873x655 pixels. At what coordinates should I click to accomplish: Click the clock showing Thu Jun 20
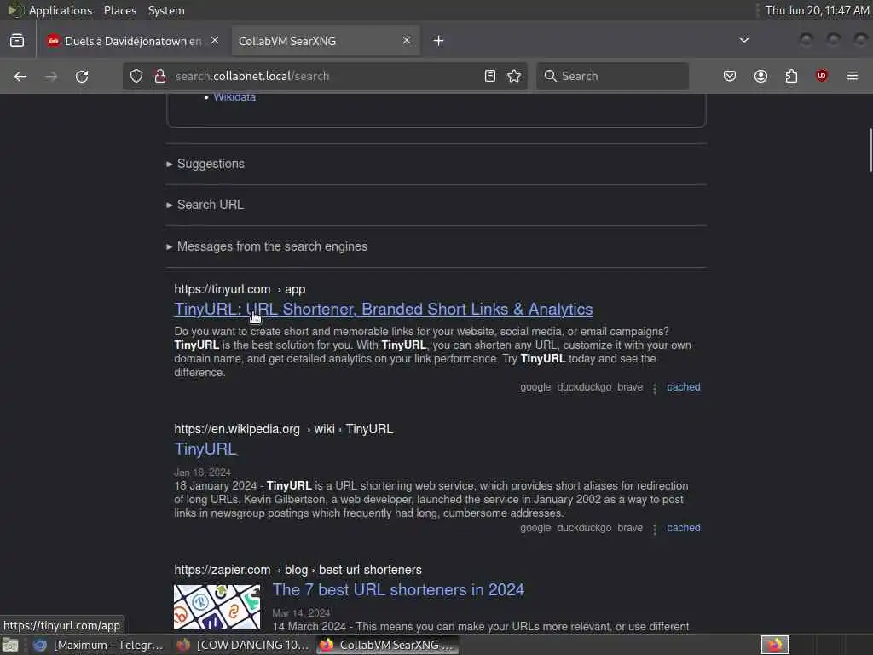pos(817,10)
